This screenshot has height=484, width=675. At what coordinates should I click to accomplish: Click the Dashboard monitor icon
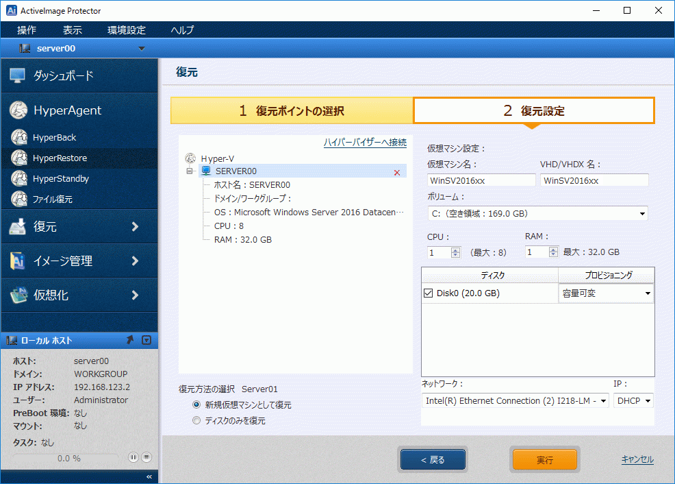18,75
